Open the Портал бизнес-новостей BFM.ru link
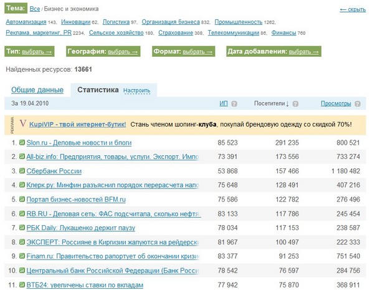The width and height of the screenshot is (370, 290). [x=76, y=200]
